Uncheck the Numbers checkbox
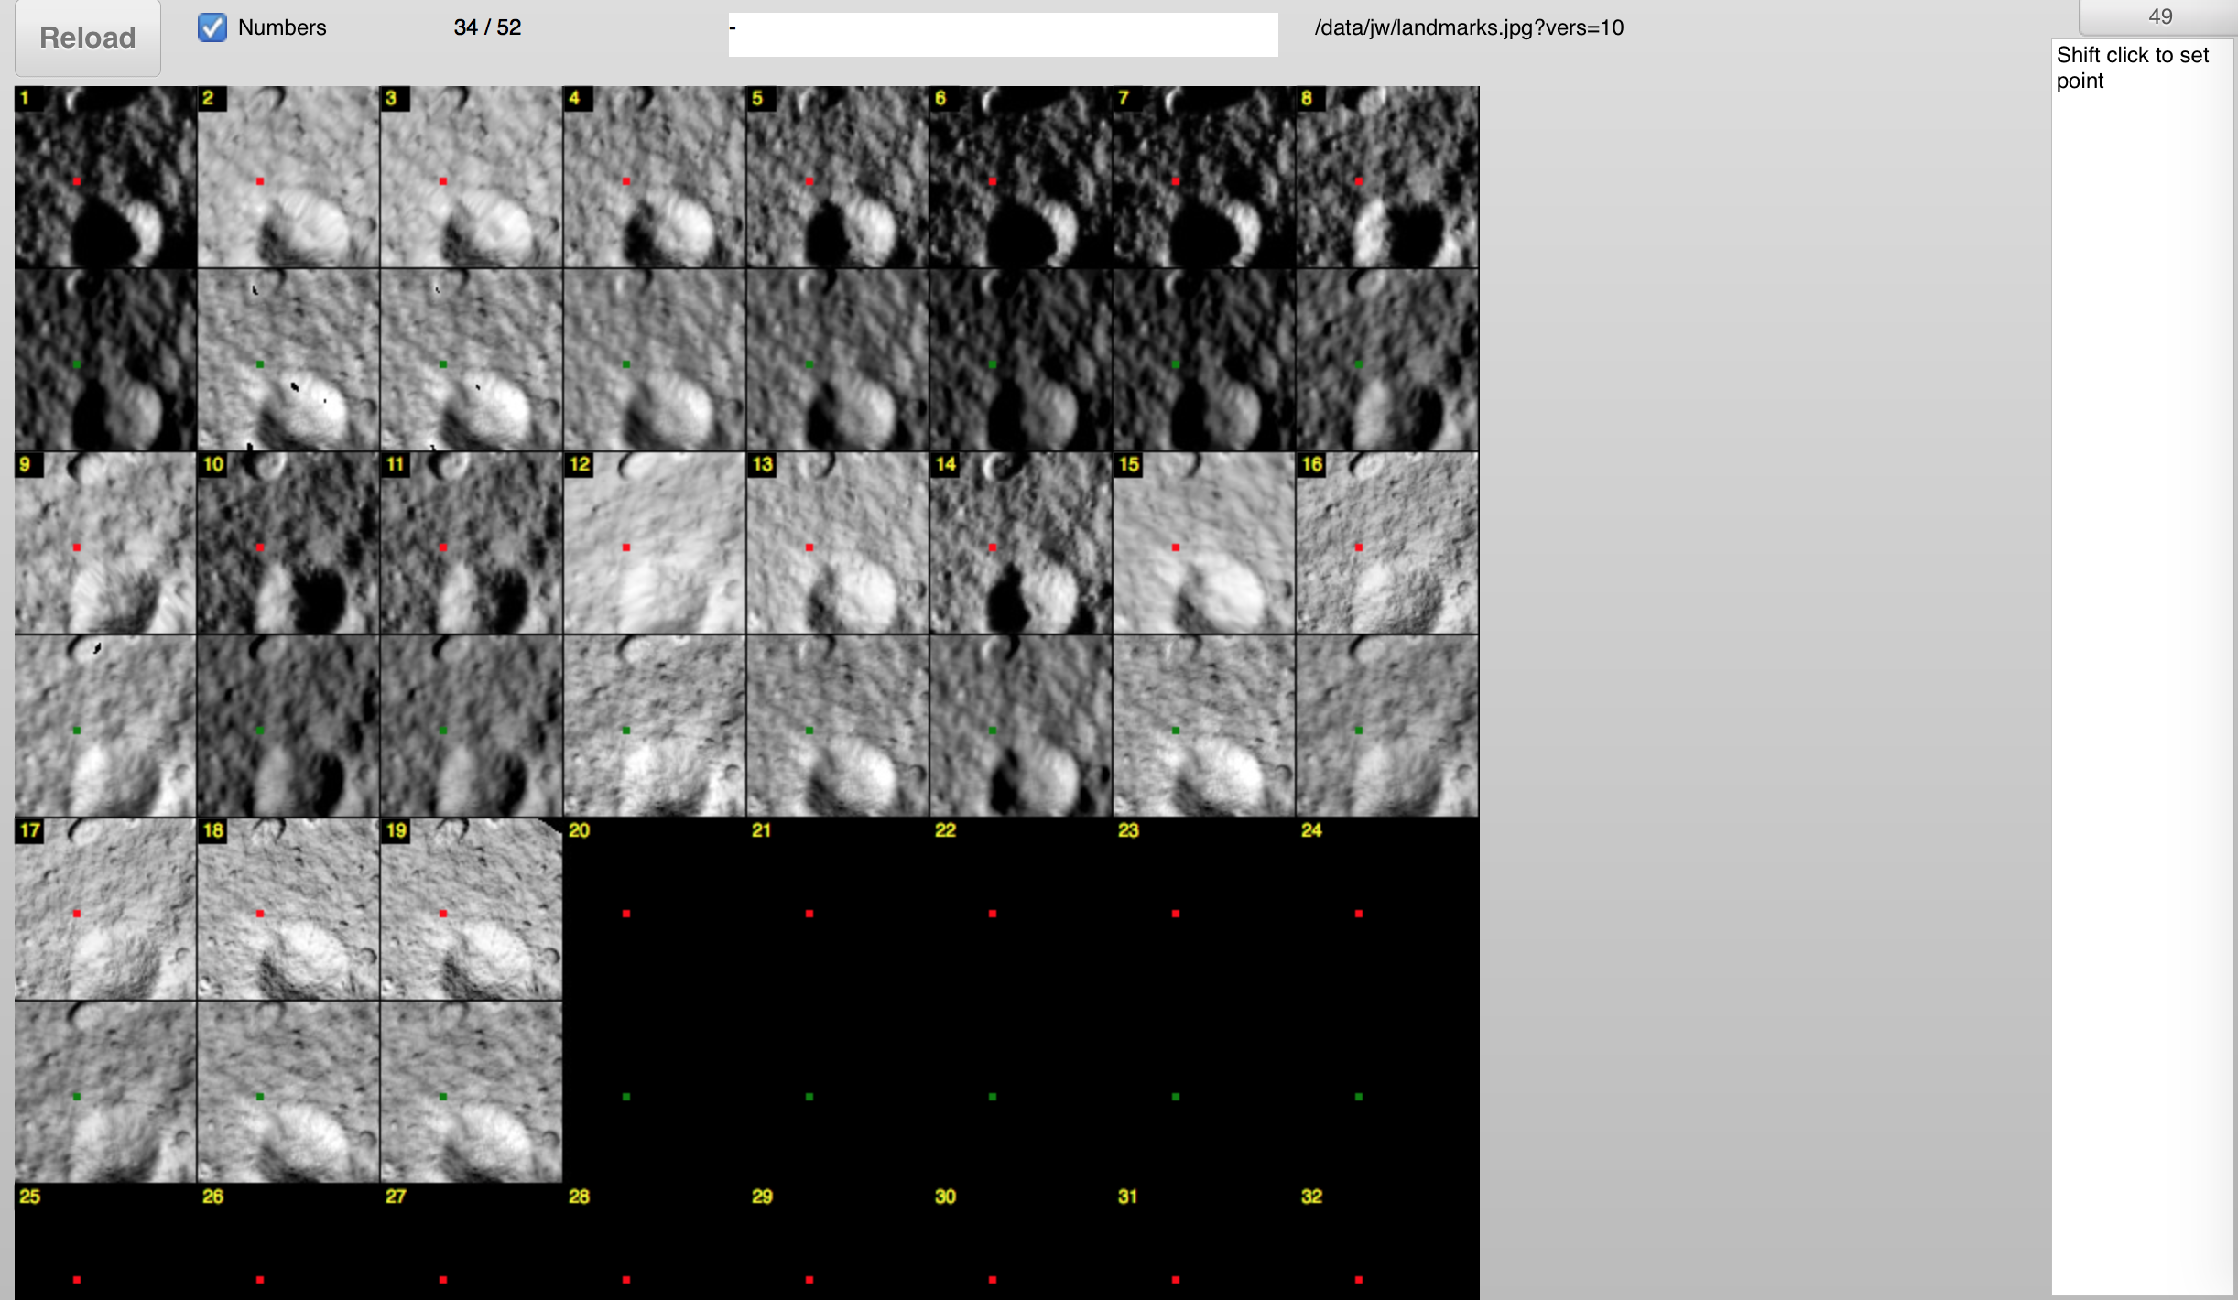The height and width of the screenshot is (1300, 2238). point(212,27)
